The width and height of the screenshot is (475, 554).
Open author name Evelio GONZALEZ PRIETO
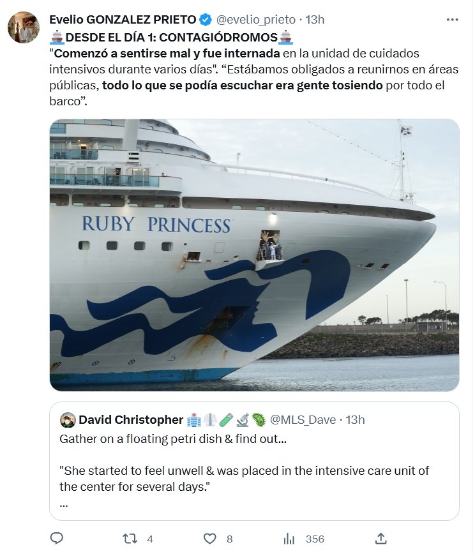(x=116, y=19)
